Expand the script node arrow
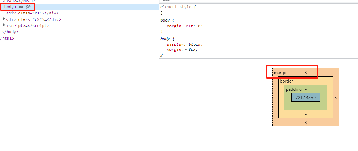The width and height of the screenshot is (358, 151). (x=4, y=25)
